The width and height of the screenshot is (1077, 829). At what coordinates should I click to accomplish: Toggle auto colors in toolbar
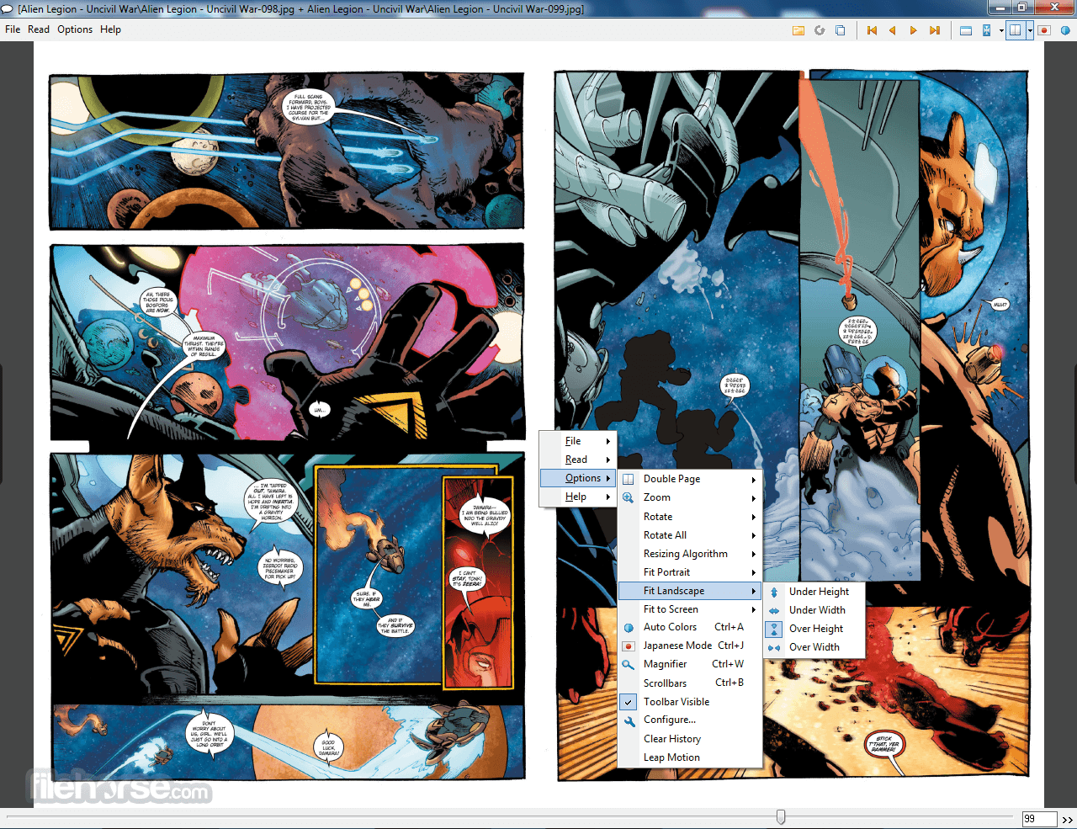coord(1065,30)
